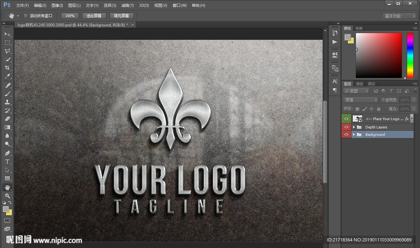Switch to the 通道 tab
Image resolution: width=420 pixels, height=248 pixels.
point(359,84)
